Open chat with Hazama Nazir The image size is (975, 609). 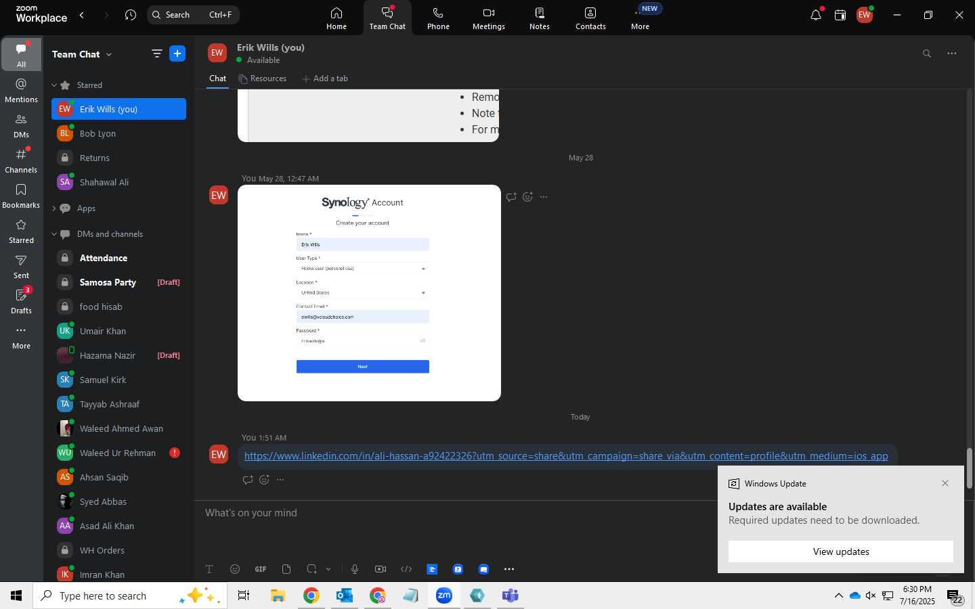tap(118, 355)
